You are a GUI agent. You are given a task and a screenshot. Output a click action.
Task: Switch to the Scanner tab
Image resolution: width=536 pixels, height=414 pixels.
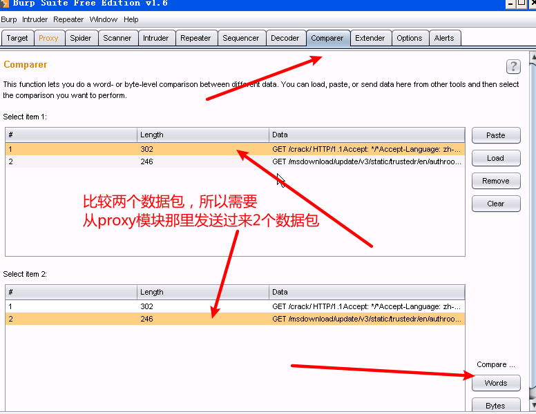coord(117,38)
